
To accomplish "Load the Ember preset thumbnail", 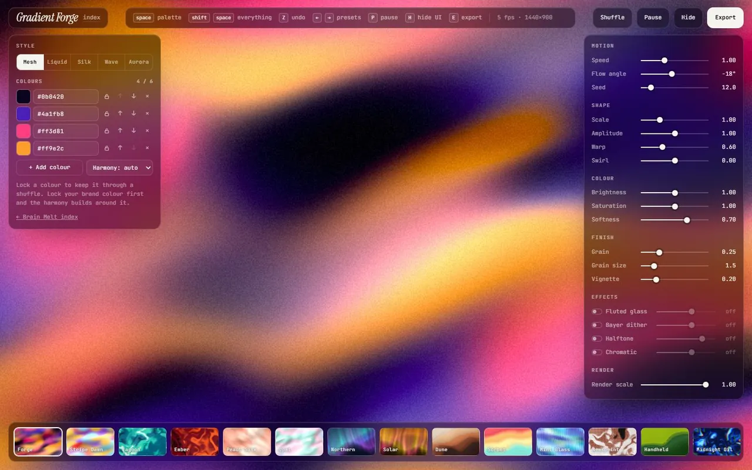I will click(x=195, y=442).
